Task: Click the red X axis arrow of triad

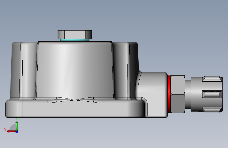Action: coord(12,131)
